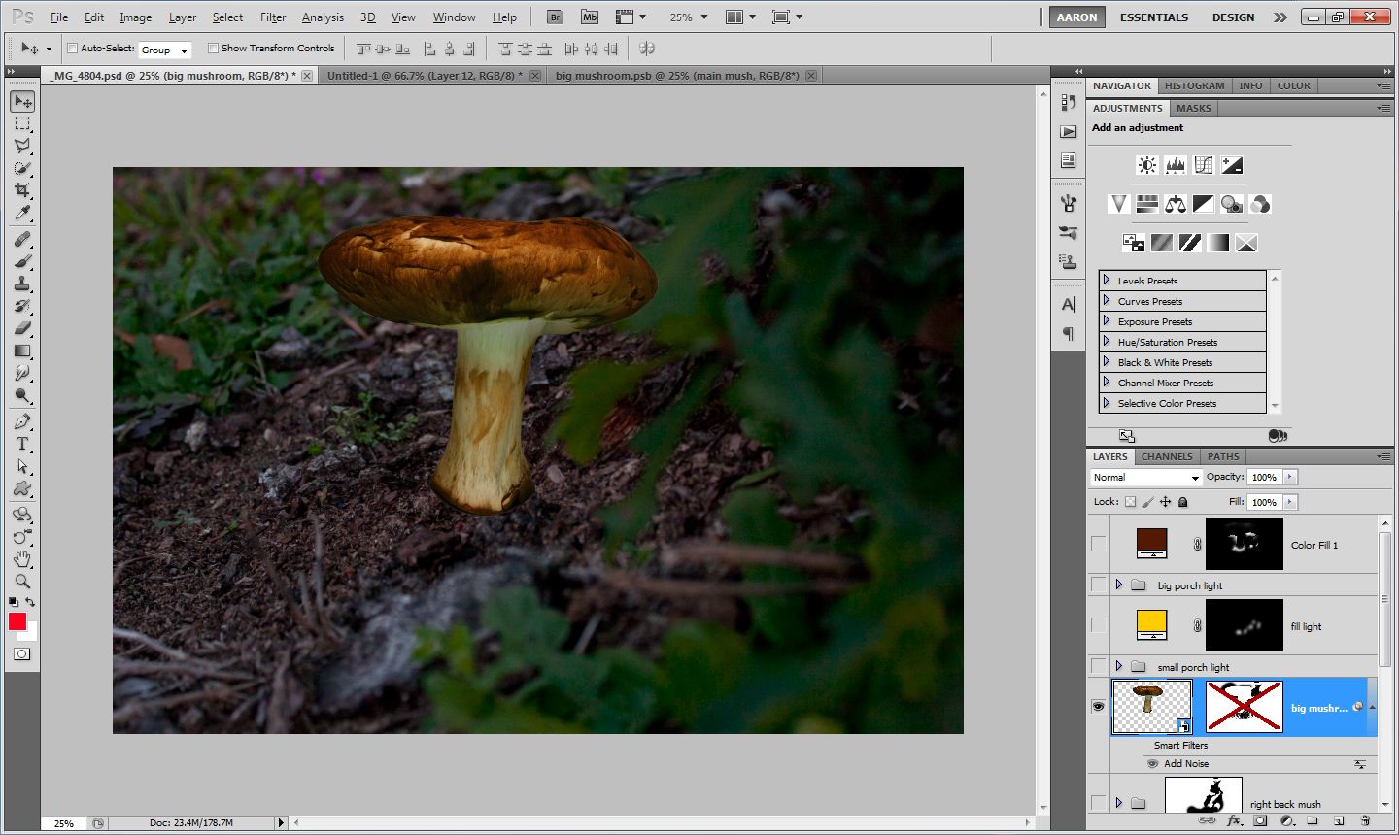This screenshot has width=1399, height=835.
Task: Add a Brightness/Contrast adjustment
Action: [x=1147, y=165]
